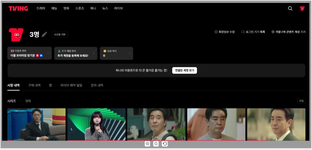Open last thumbnail of man in dark suit

pos(276,124)
